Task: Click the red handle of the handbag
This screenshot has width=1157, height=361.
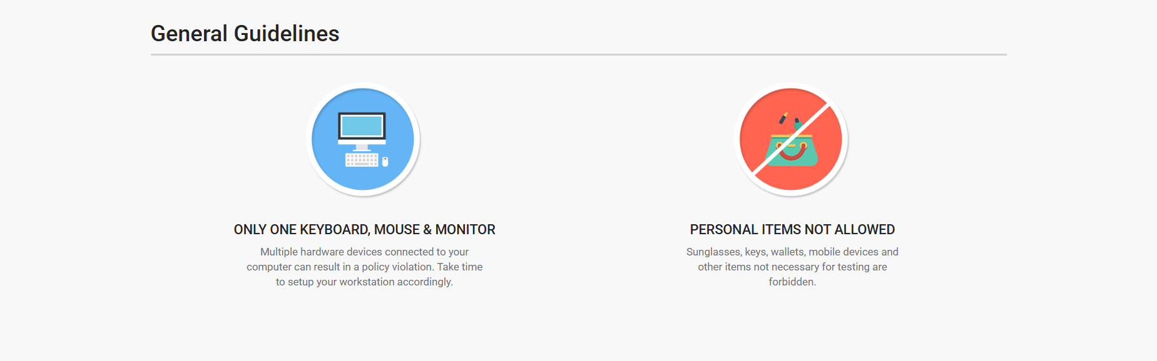Action: (x=792, y=151)
